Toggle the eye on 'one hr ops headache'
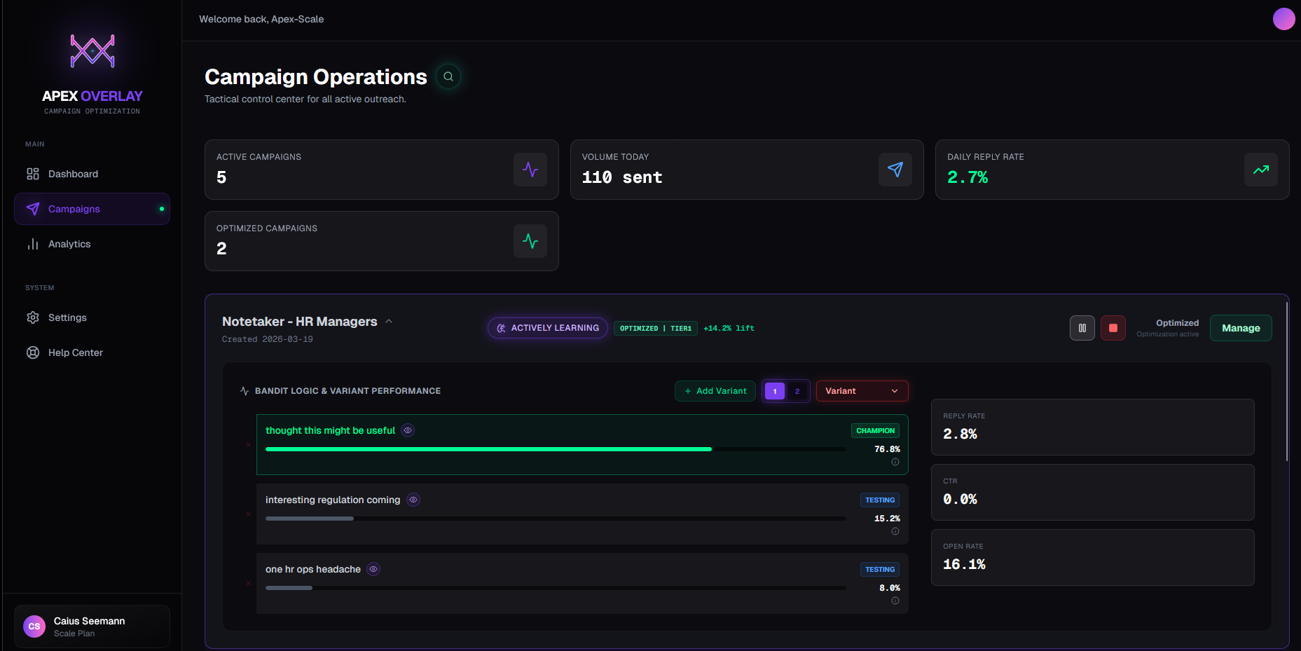Screen dimensions: 1301x651 [x=373, y=569]
